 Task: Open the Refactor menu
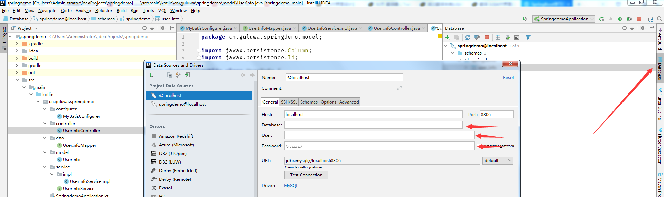pyautogui.click(x=104, y=11)
